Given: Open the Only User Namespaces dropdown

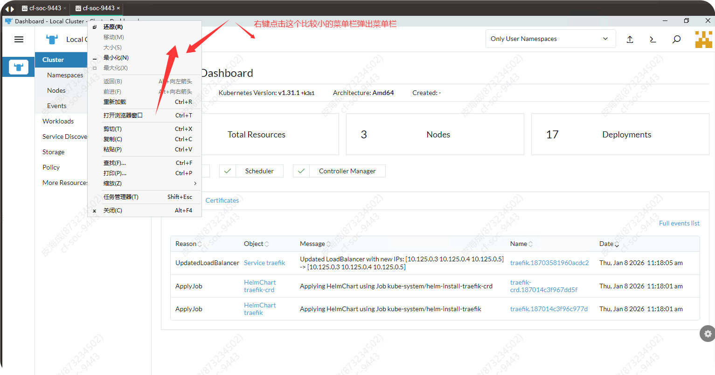Looking at the screenshot, I should tap(550, 39).
